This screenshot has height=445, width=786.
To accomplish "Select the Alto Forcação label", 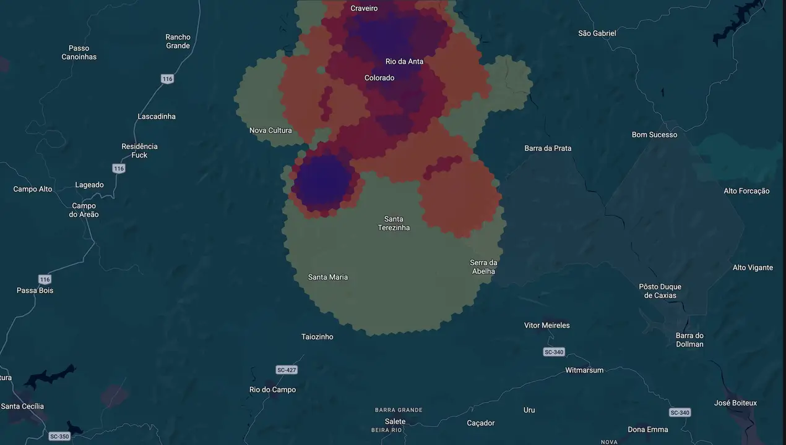I will [746, 191].
